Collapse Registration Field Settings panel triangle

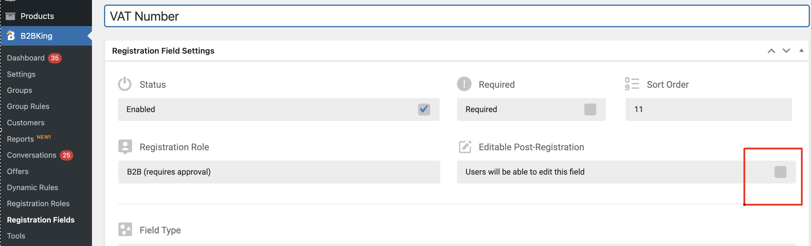pyautogui.click(x=801, y=50)
